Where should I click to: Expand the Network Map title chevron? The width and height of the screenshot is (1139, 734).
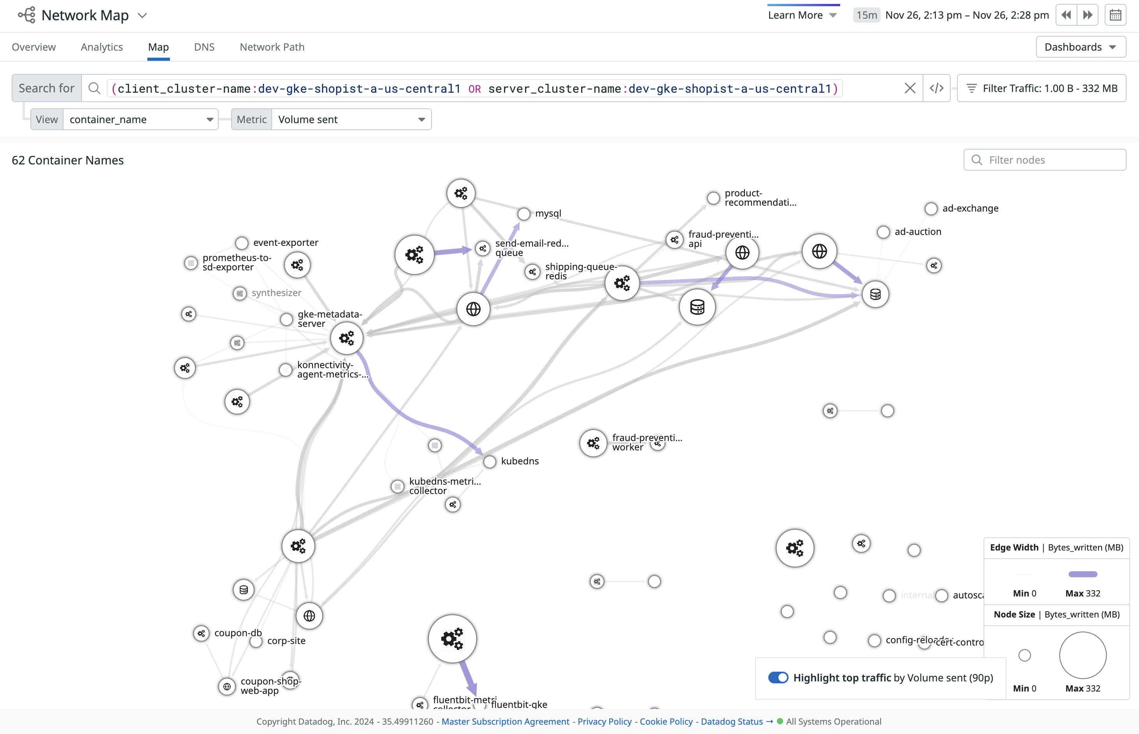(x=142, y=16)
